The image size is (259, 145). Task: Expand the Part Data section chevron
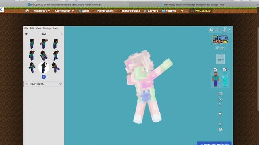coord(61,84)
